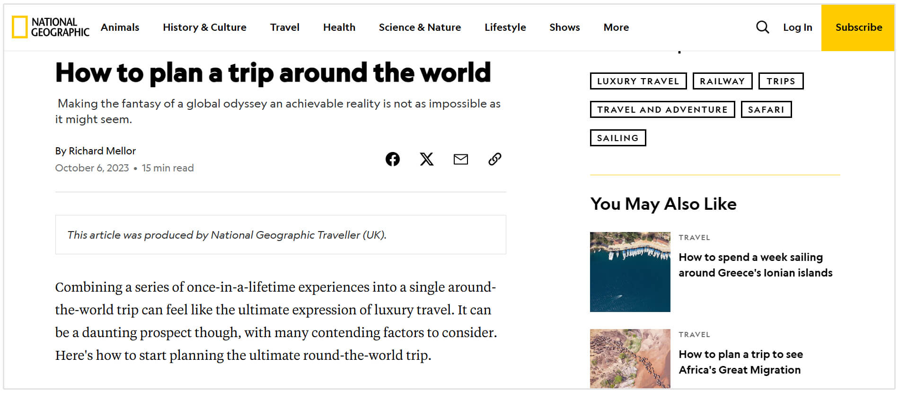Click the Africa's Great Migration article thumbnail
Image resolution: width=899 pixels, height=393 pixels.
(630, 360)
